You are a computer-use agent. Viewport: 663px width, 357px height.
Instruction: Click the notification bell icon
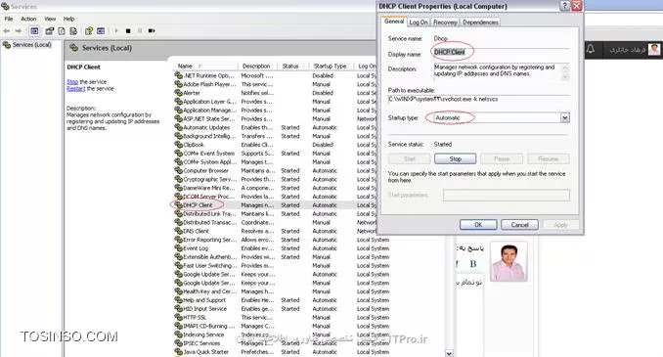[x=591, y=50]
